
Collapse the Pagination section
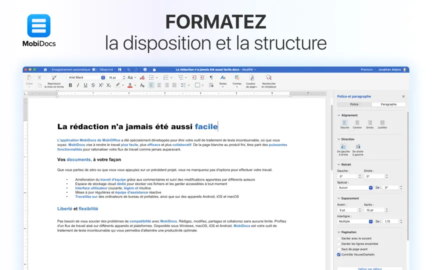(339, 232)
